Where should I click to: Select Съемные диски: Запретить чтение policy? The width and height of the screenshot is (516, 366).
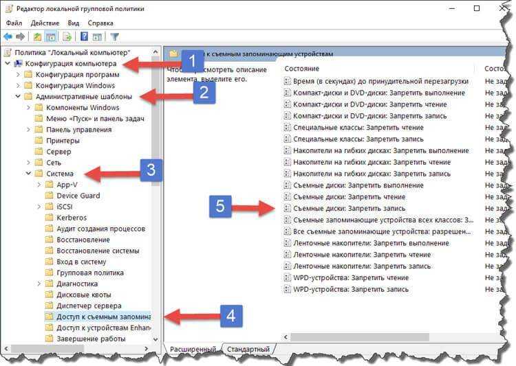click(x=349, y=197)
